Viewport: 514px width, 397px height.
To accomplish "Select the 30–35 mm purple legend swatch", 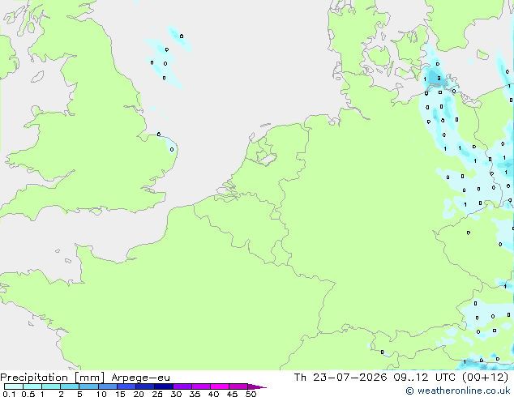I will (182, 386).
